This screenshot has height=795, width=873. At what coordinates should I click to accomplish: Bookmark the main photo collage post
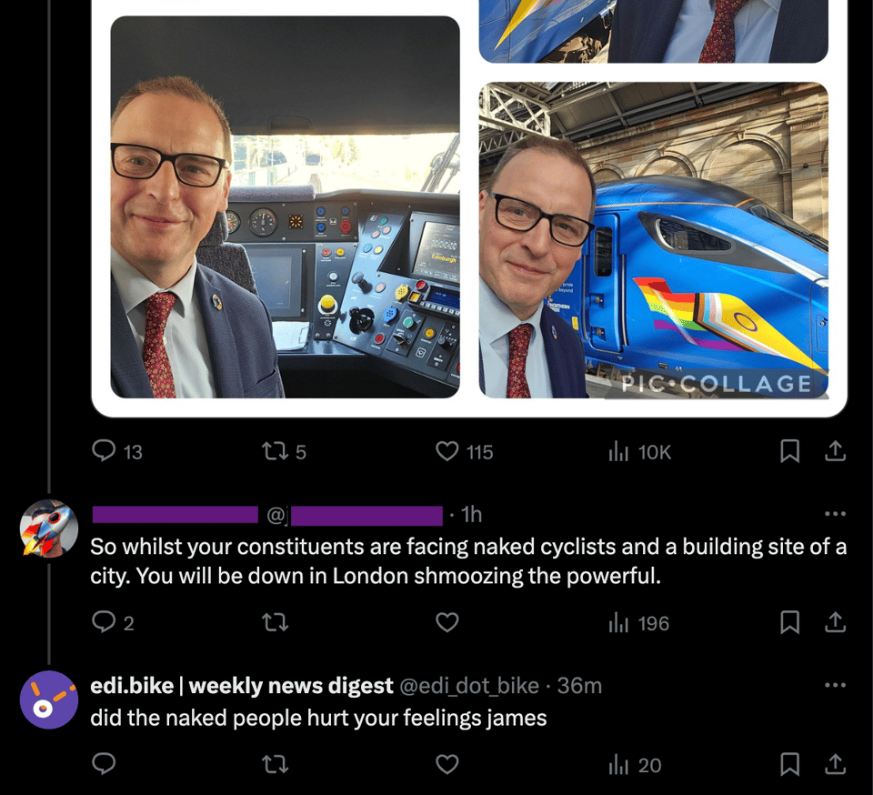[x=790, y=451]
